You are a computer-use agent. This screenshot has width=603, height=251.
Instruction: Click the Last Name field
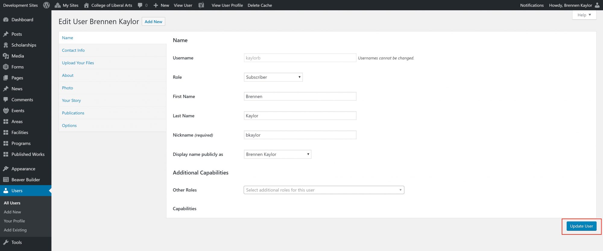[300, 116]
